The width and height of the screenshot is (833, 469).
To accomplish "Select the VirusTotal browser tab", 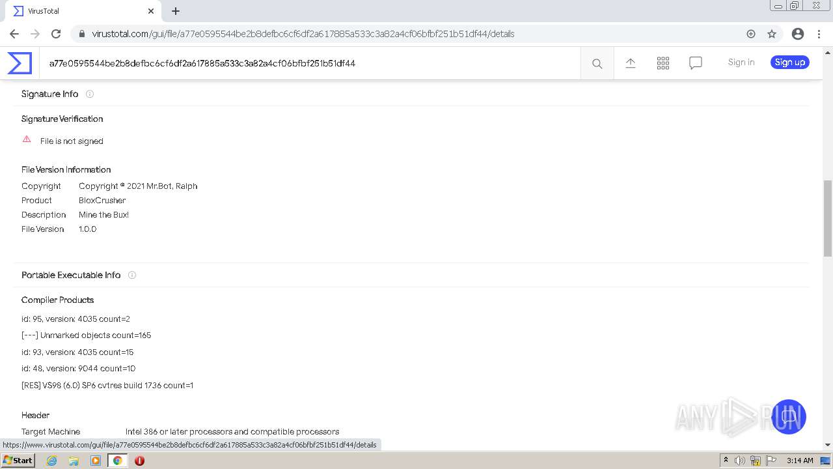I will [x=82, y=11].
